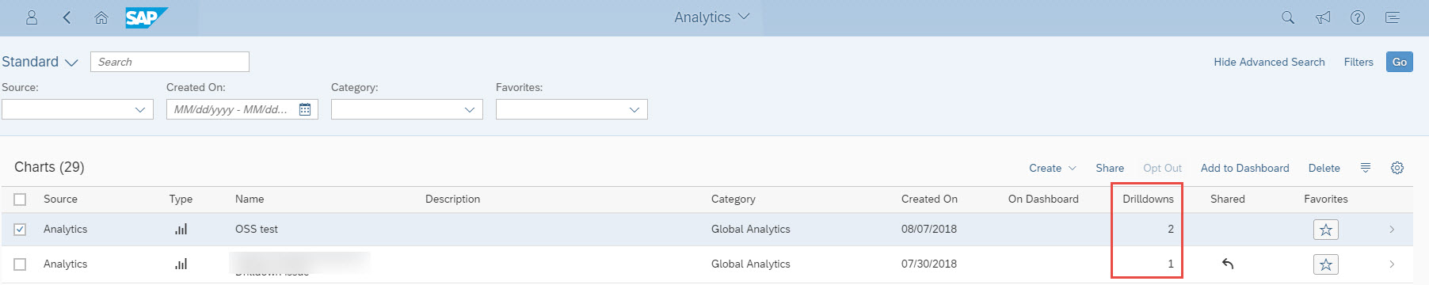
Task: Click Hide Advanced Search link
Action: click(x=1269, y=62)
